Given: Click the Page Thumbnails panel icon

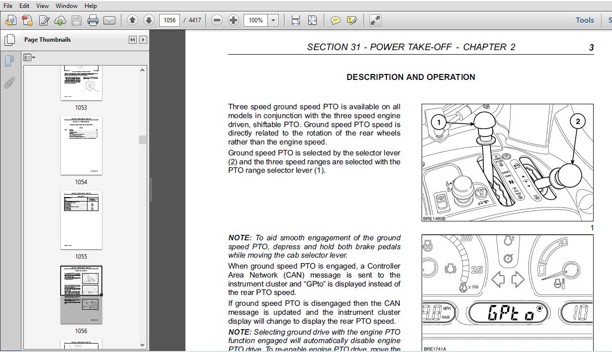Looking at the screenshot, I should coord(9,40).
